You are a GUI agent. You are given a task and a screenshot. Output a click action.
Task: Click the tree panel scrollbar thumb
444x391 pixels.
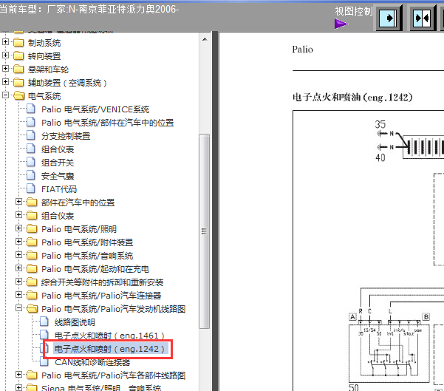(205, 231)
